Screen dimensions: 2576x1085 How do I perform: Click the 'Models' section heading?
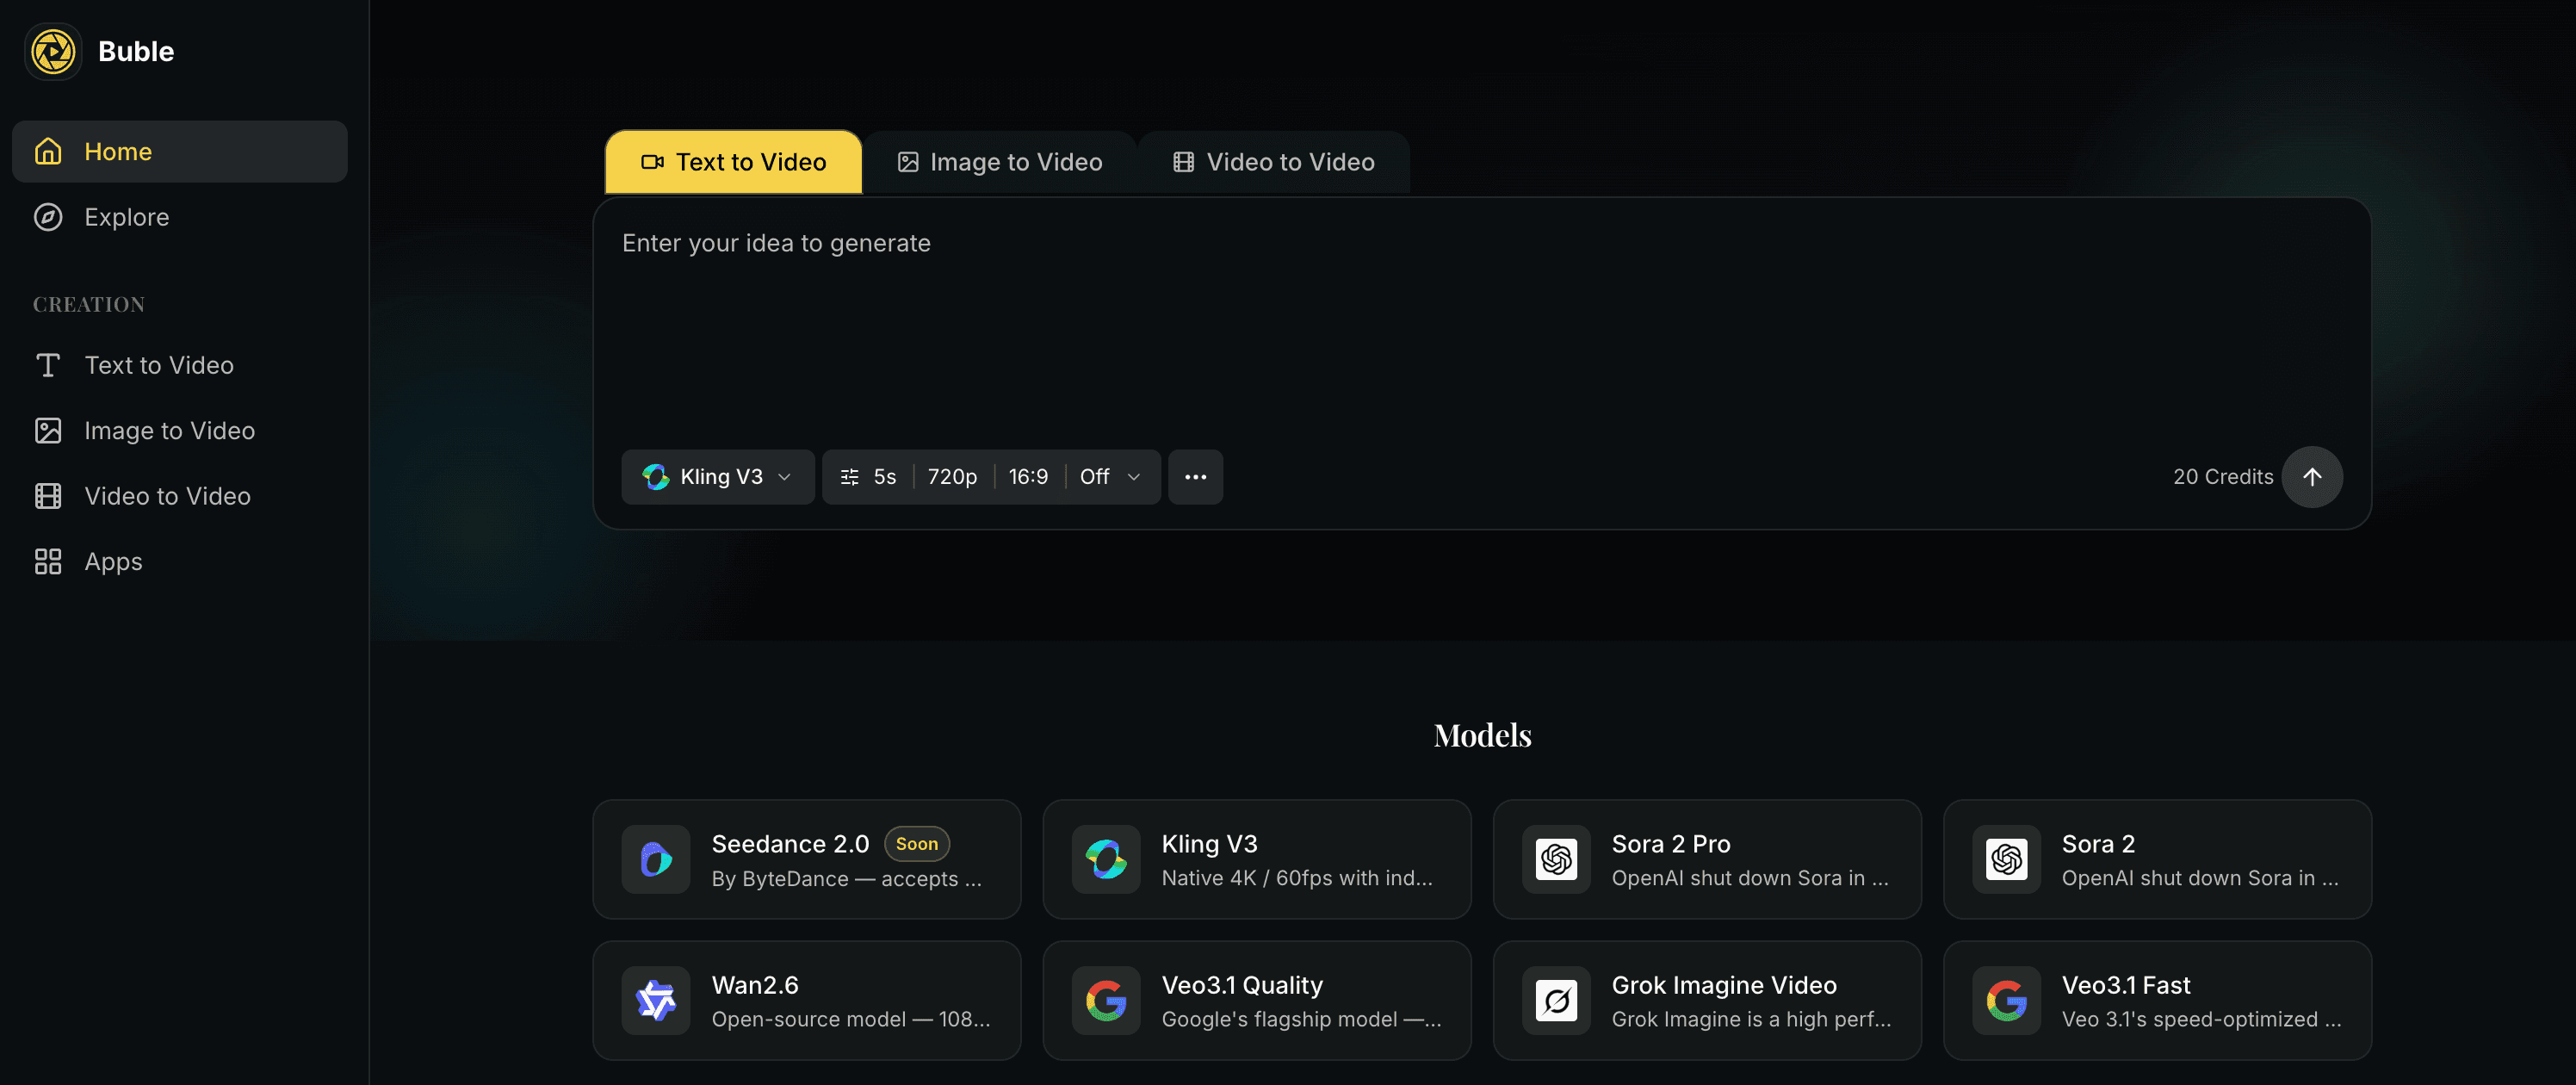coord(1482,735)
